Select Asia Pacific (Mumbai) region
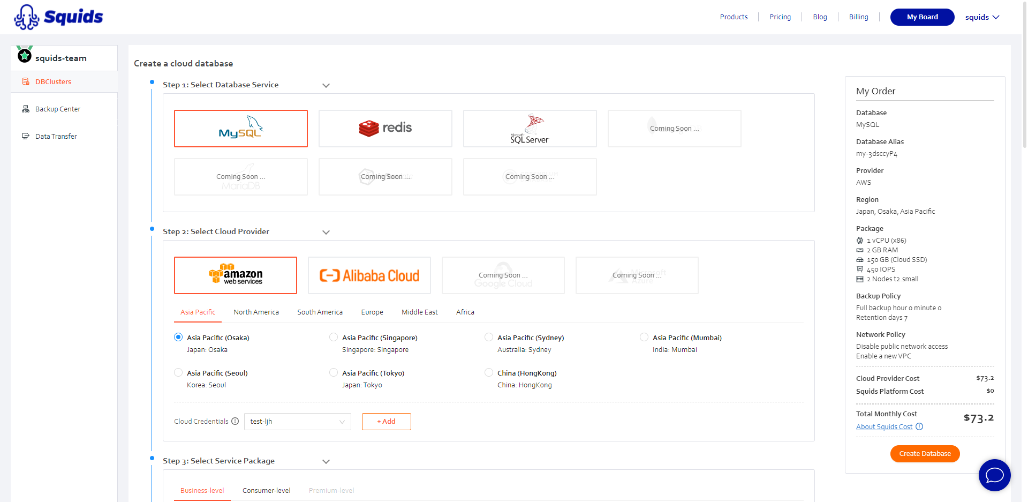Screen dimensions: 1028x502 (x=644, y=337)
